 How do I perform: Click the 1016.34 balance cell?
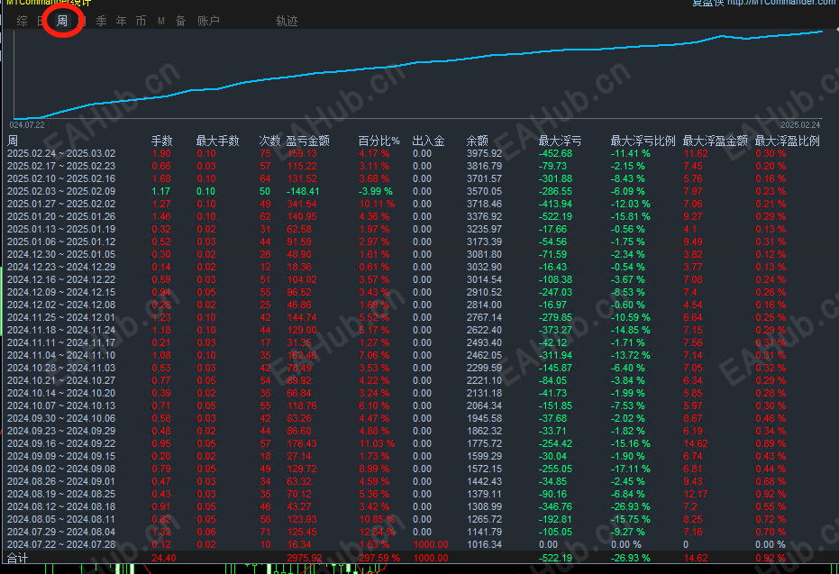[x=484, y=544]
